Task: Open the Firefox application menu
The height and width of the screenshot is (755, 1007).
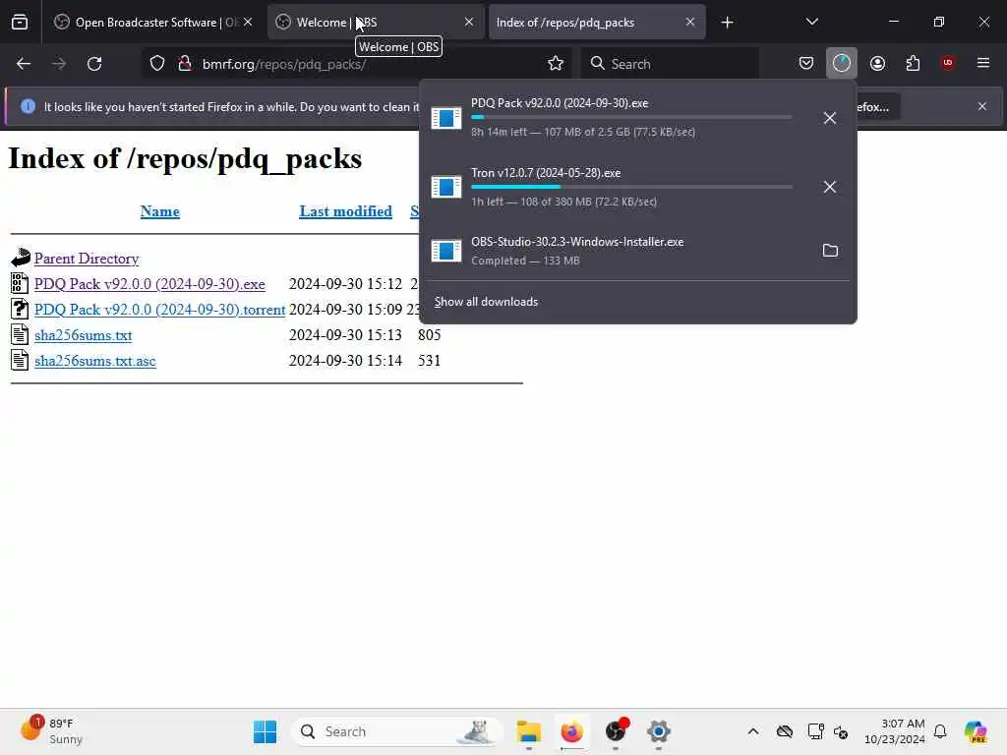Action: tap(983, 63)
